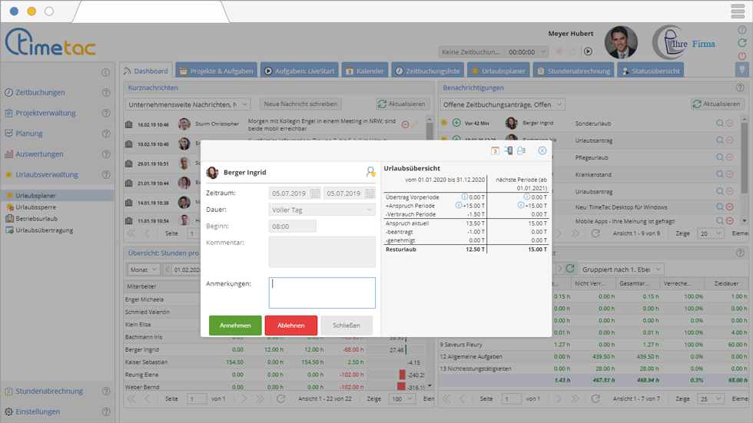Click the green Annehmen button
Screen dimensions: 753x423
pyautogui.click(x=235, y=326)
